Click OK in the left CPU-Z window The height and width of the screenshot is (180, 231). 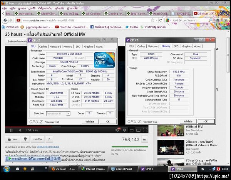[x=108, y=122]
